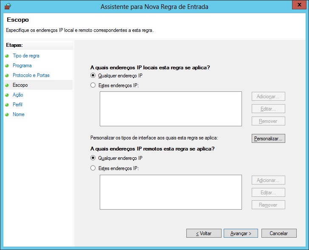The height and width of the screenshot is (250, 309).
Task: Select local 'Estes endereços IP' radio option
Action: pyautogui.click(x=93, y=85)
